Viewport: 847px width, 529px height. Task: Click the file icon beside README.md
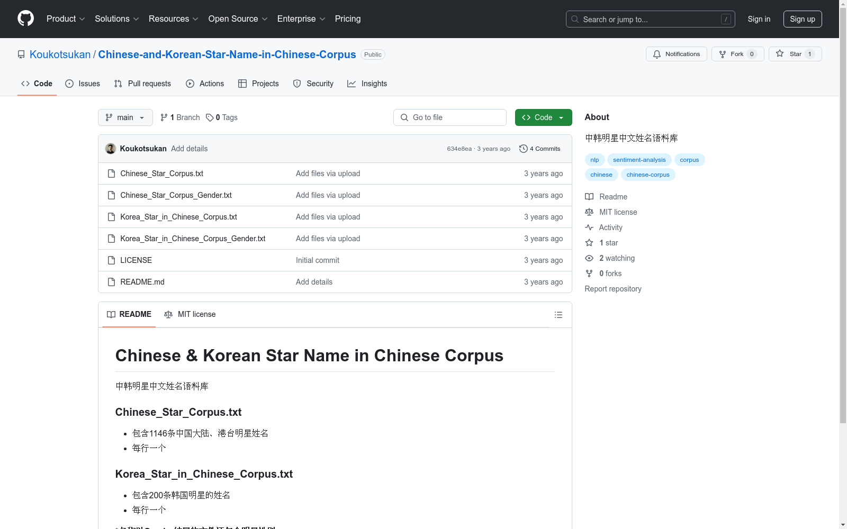tap(111, 282)
